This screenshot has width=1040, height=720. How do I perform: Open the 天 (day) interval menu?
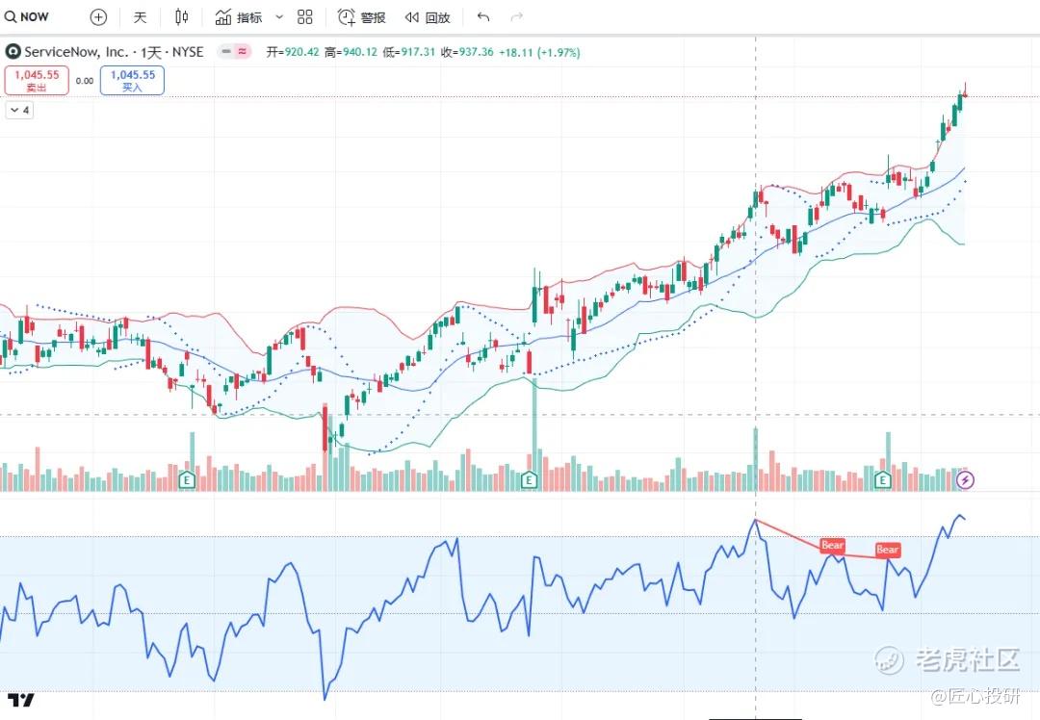(141, 17)
